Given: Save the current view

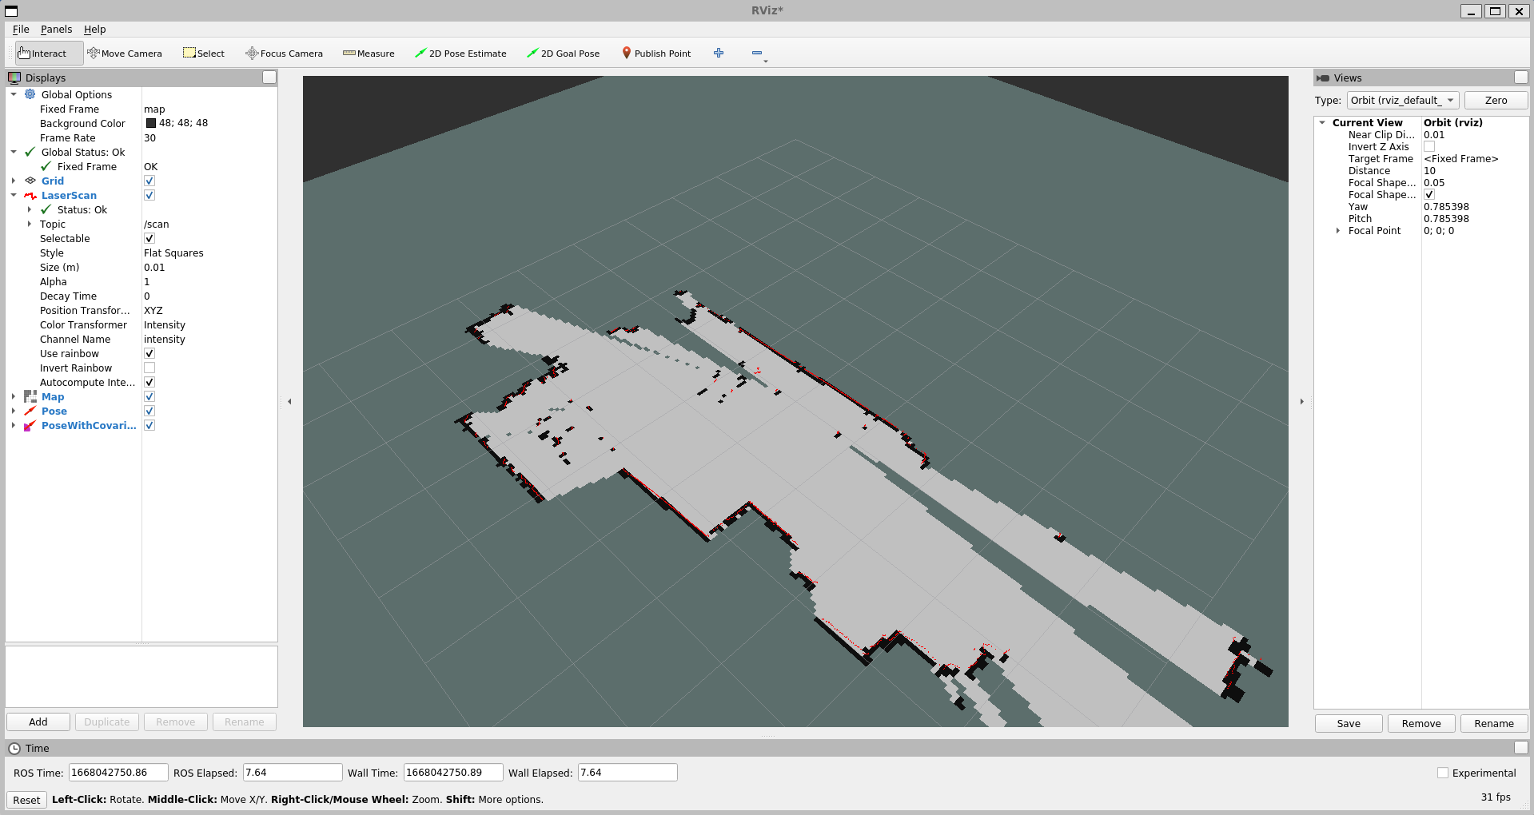Looking at the screenshot, I should tap(1349, 723).
